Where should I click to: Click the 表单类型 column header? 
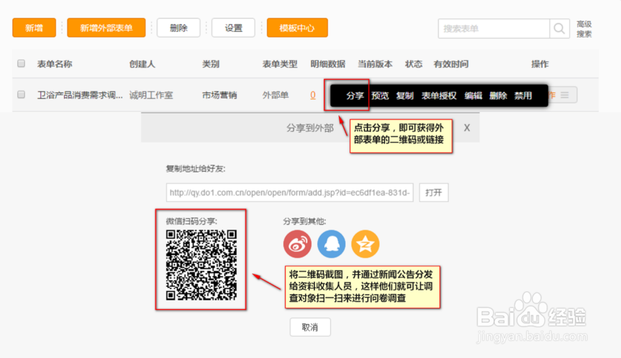280,64
